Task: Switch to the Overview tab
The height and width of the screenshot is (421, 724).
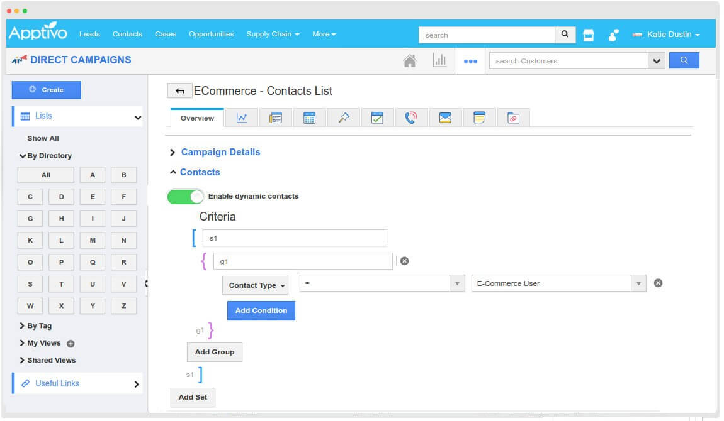Action: coord(196,118)
